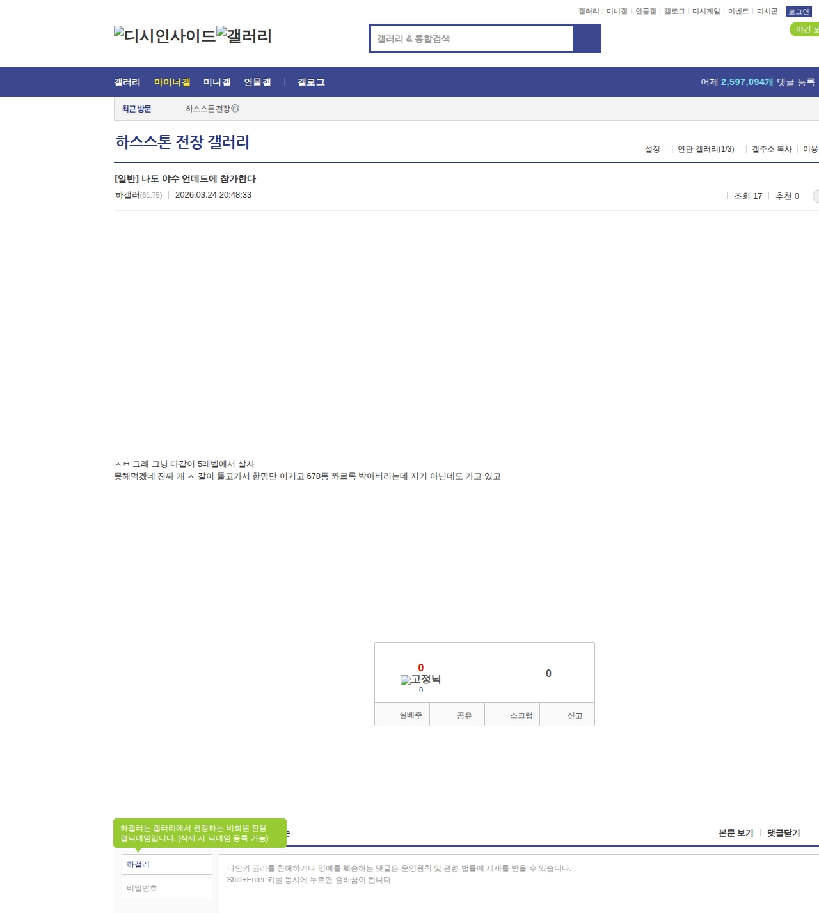Click the 고정닉 upvote icon

(406, 680)
